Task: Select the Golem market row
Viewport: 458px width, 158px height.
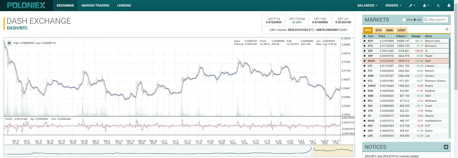Action: (x=406, y=131)
